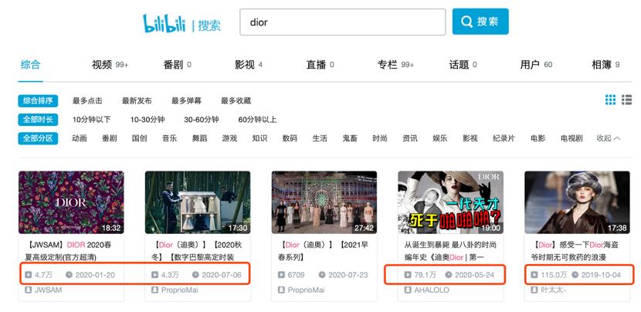The image size is (641, 312).
Task: Filter by 动画 category
Action: (x=80, y=138)
